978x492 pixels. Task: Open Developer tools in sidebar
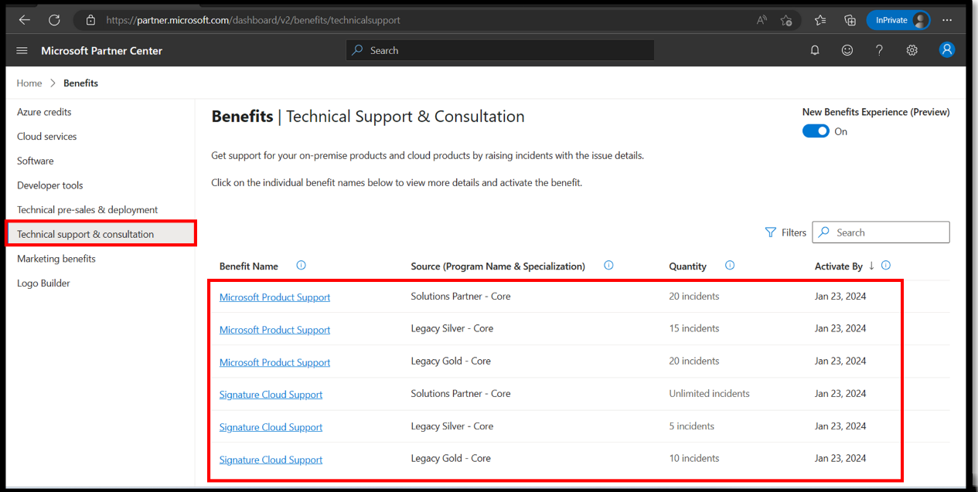[x=50, y=185]
